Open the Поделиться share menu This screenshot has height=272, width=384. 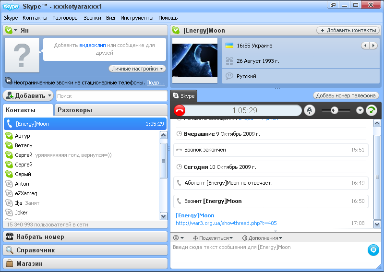(213, 238)
